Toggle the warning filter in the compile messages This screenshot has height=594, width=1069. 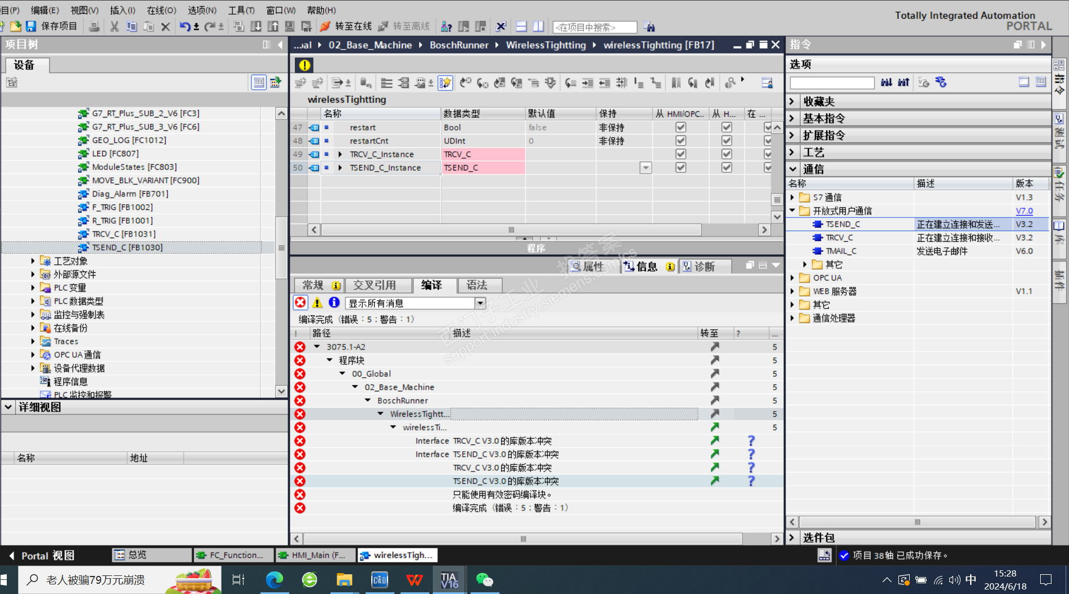point(318,303)
